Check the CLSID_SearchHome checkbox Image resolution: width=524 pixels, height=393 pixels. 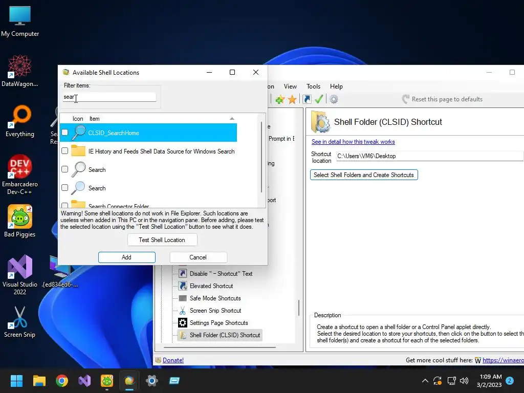(65, 133)
